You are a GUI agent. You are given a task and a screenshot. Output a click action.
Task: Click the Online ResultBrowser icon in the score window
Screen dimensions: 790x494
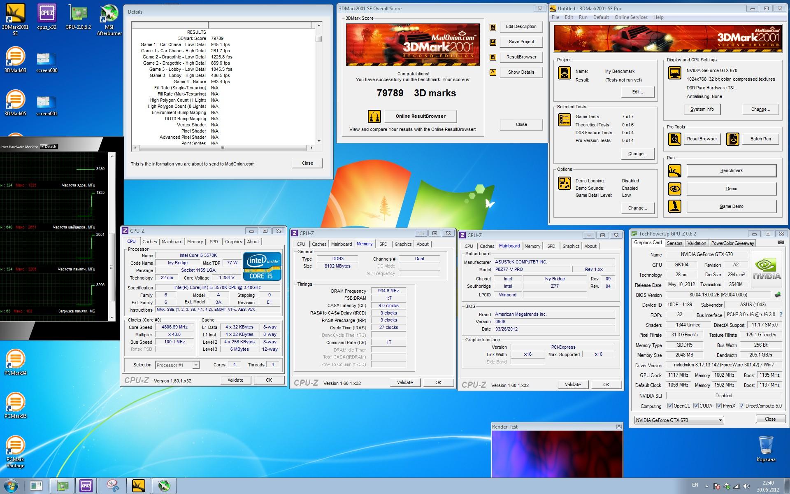374,117
